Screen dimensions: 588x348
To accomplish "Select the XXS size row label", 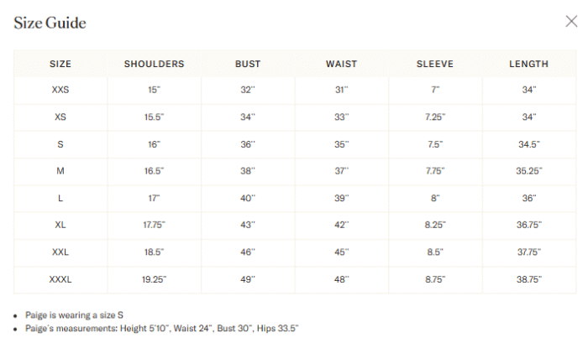I will tap(60, 90).
